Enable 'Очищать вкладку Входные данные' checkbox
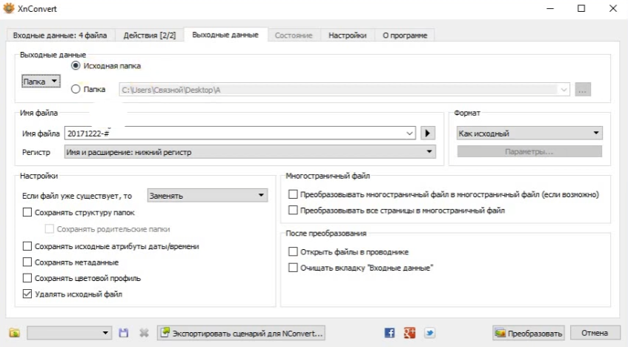The image size is (628, 347). 293,267
